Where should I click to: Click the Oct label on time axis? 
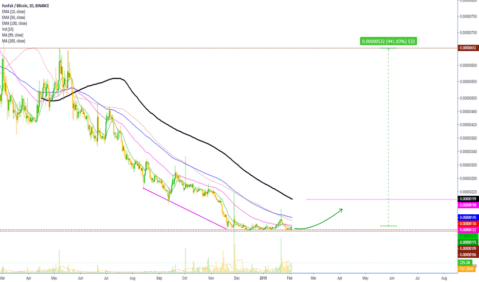pyautogui.click(x=185, y=278)
